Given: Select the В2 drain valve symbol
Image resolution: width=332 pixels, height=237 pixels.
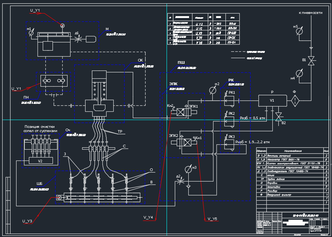Looking at the screenshot, I should (x=278, y=117).
